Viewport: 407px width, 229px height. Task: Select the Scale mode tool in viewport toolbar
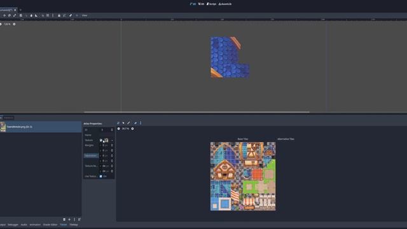click(x=15, y=15)
